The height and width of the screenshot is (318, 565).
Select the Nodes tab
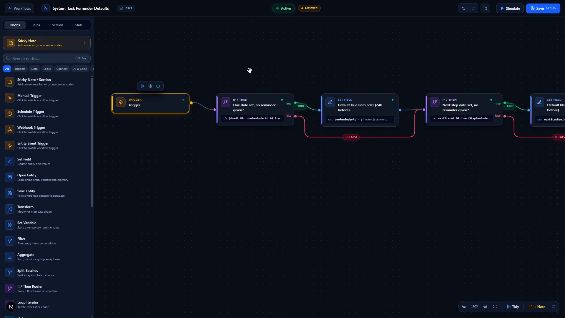point(15,25)
